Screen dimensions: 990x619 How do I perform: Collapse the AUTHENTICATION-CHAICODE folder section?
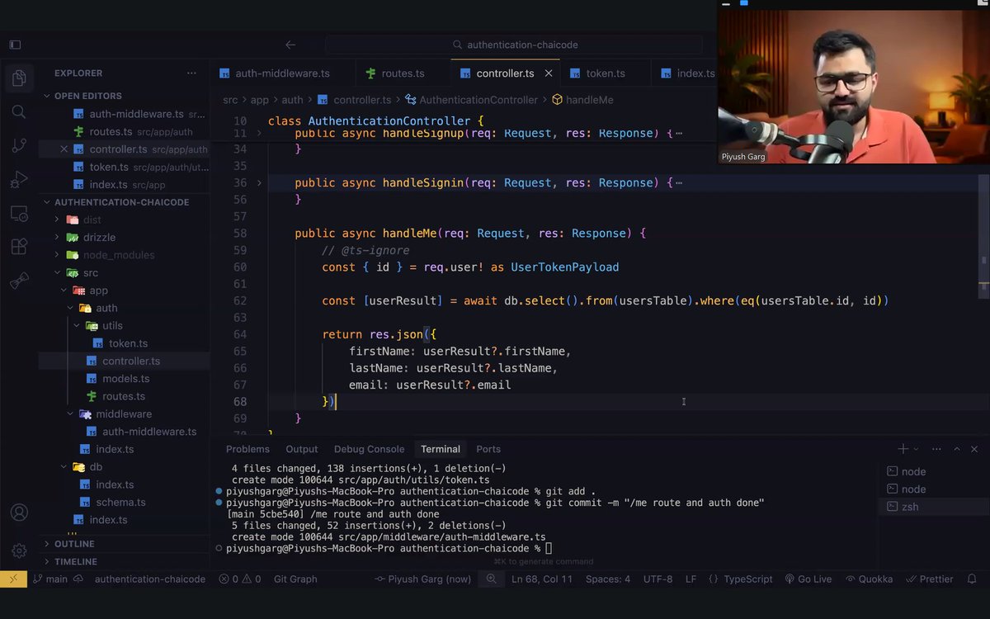(x=122, y=202)
